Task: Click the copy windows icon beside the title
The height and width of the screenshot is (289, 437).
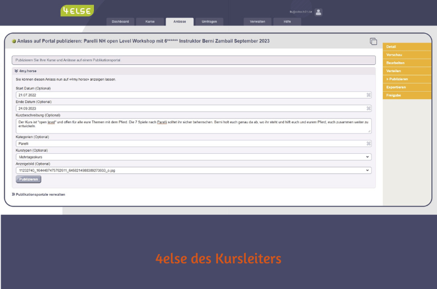Action: pyautogui.click(x=374, y=41)
